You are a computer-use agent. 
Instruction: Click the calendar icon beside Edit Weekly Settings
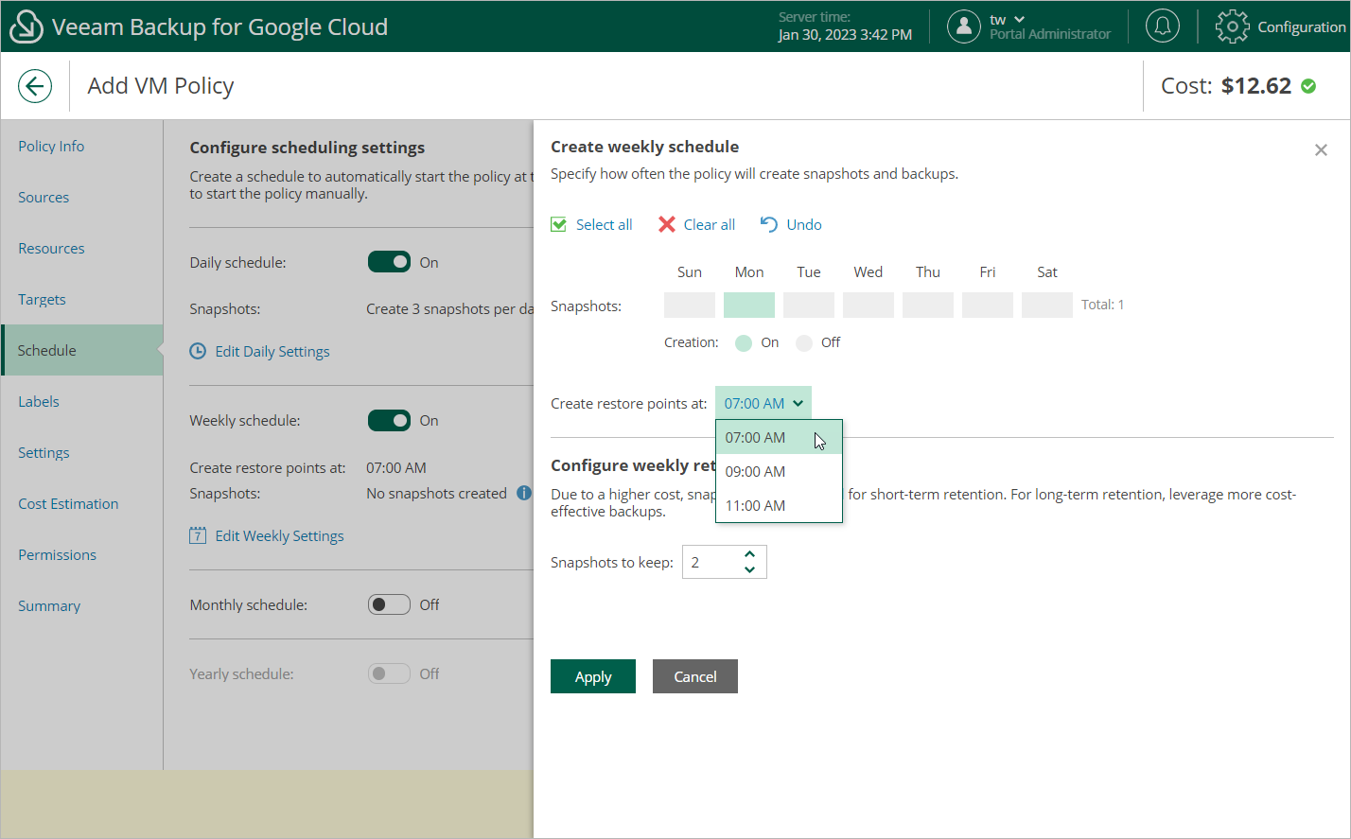point(198,535)
